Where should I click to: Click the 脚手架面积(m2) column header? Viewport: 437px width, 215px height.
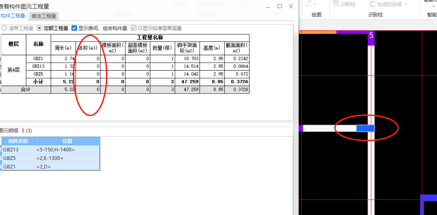click(x=187, y=48)
